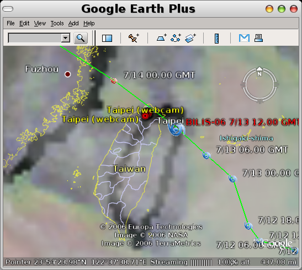Screen dimensions: 302x270
Task: Open the Edit menu
Action: point(24,24)
